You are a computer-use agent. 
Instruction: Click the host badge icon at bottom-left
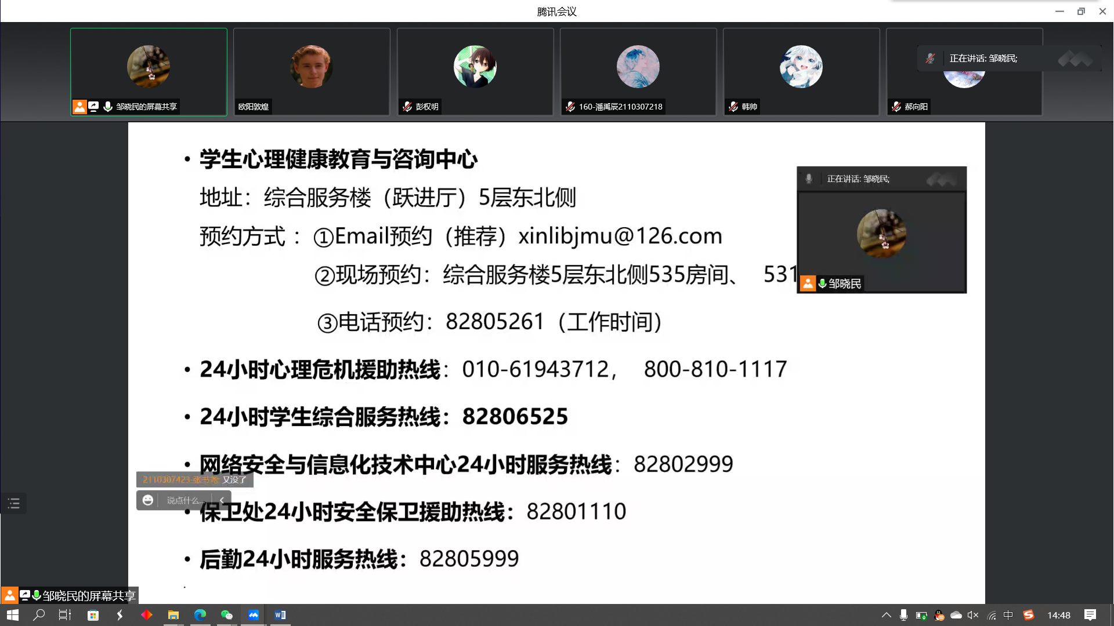click(9, 595)
